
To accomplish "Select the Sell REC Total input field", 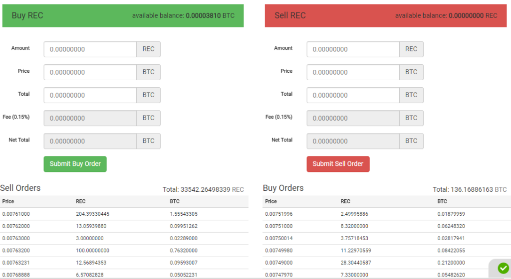I will pos(353,95).
